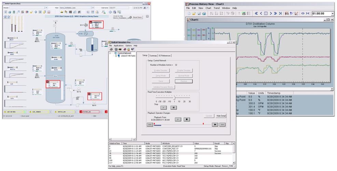Open Main display dropdown in DeltaV Operate
Image resolution: width=337 pixels, height=171 pixels.
(x=93, y=8)
